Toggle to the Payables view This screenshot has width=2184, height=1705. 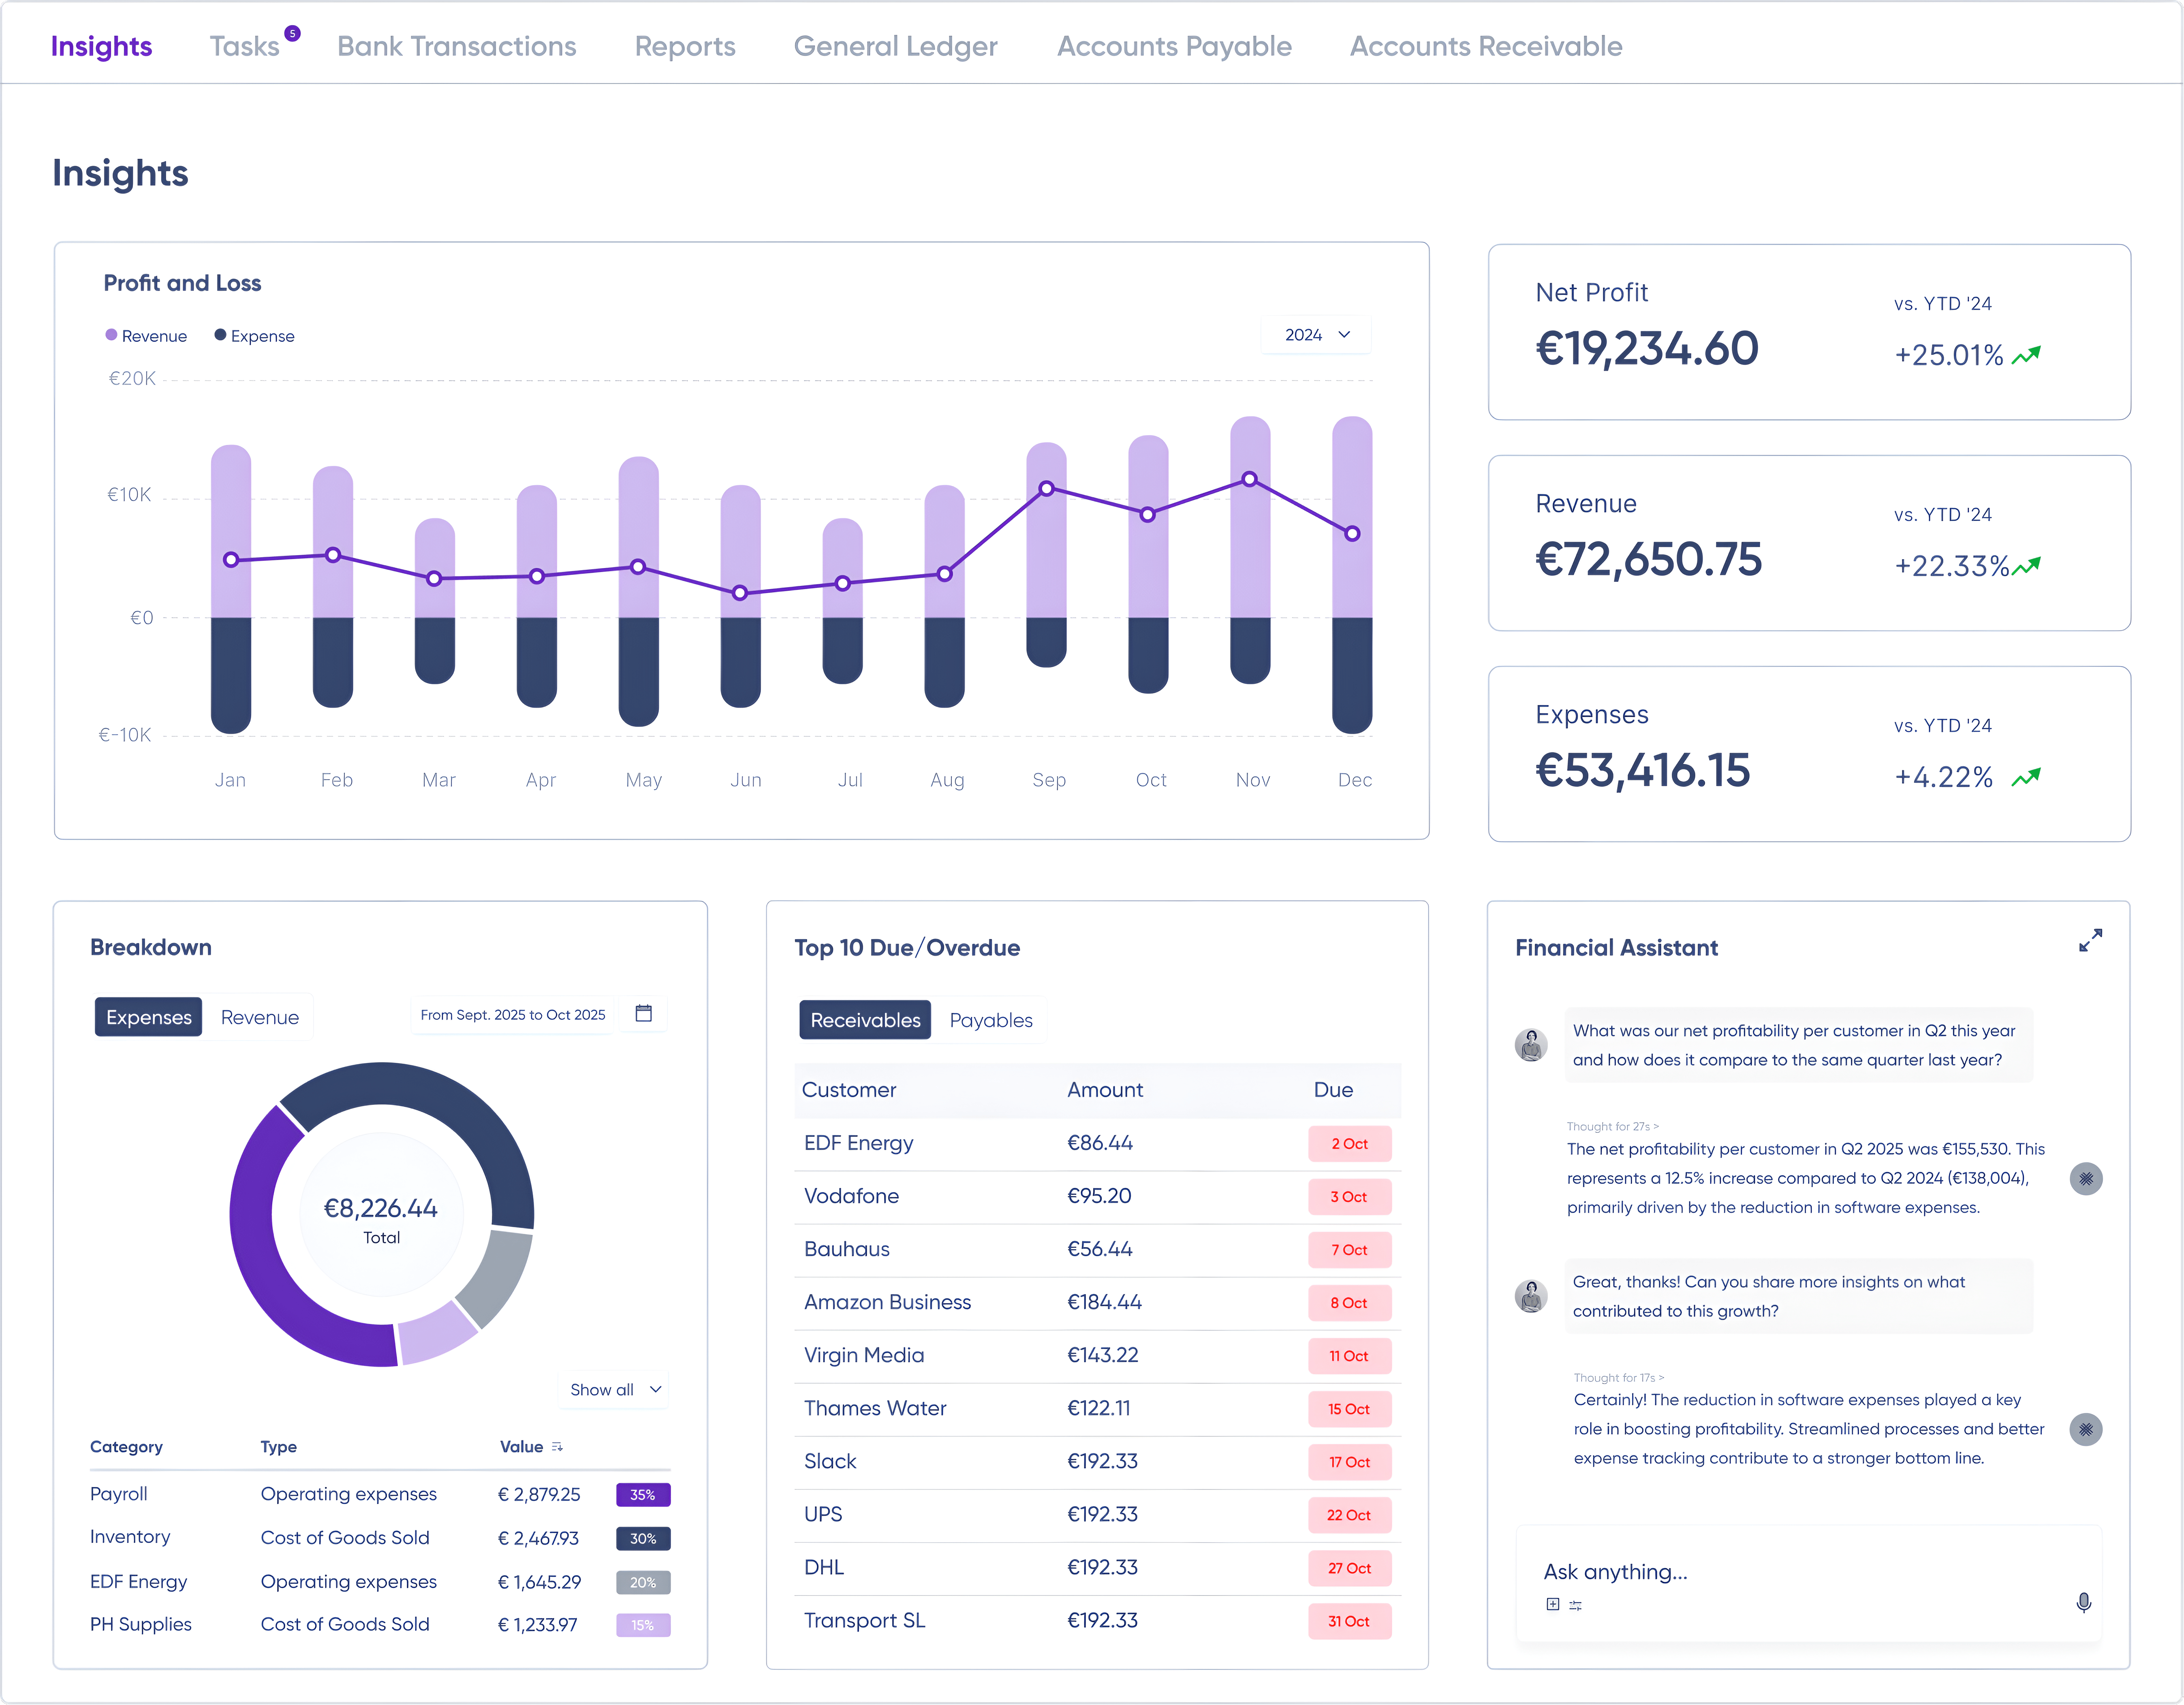[x=991, y=1020]
